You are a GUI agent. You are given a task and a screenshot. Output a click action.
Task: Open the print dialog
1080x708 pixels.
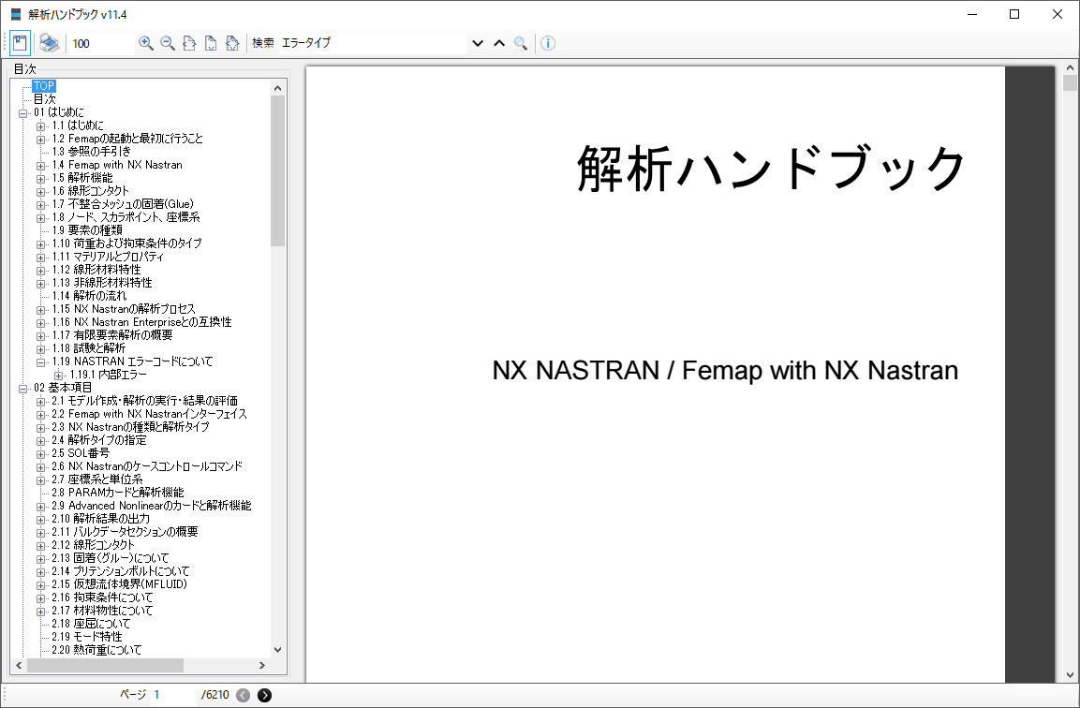tap(50, 42)
